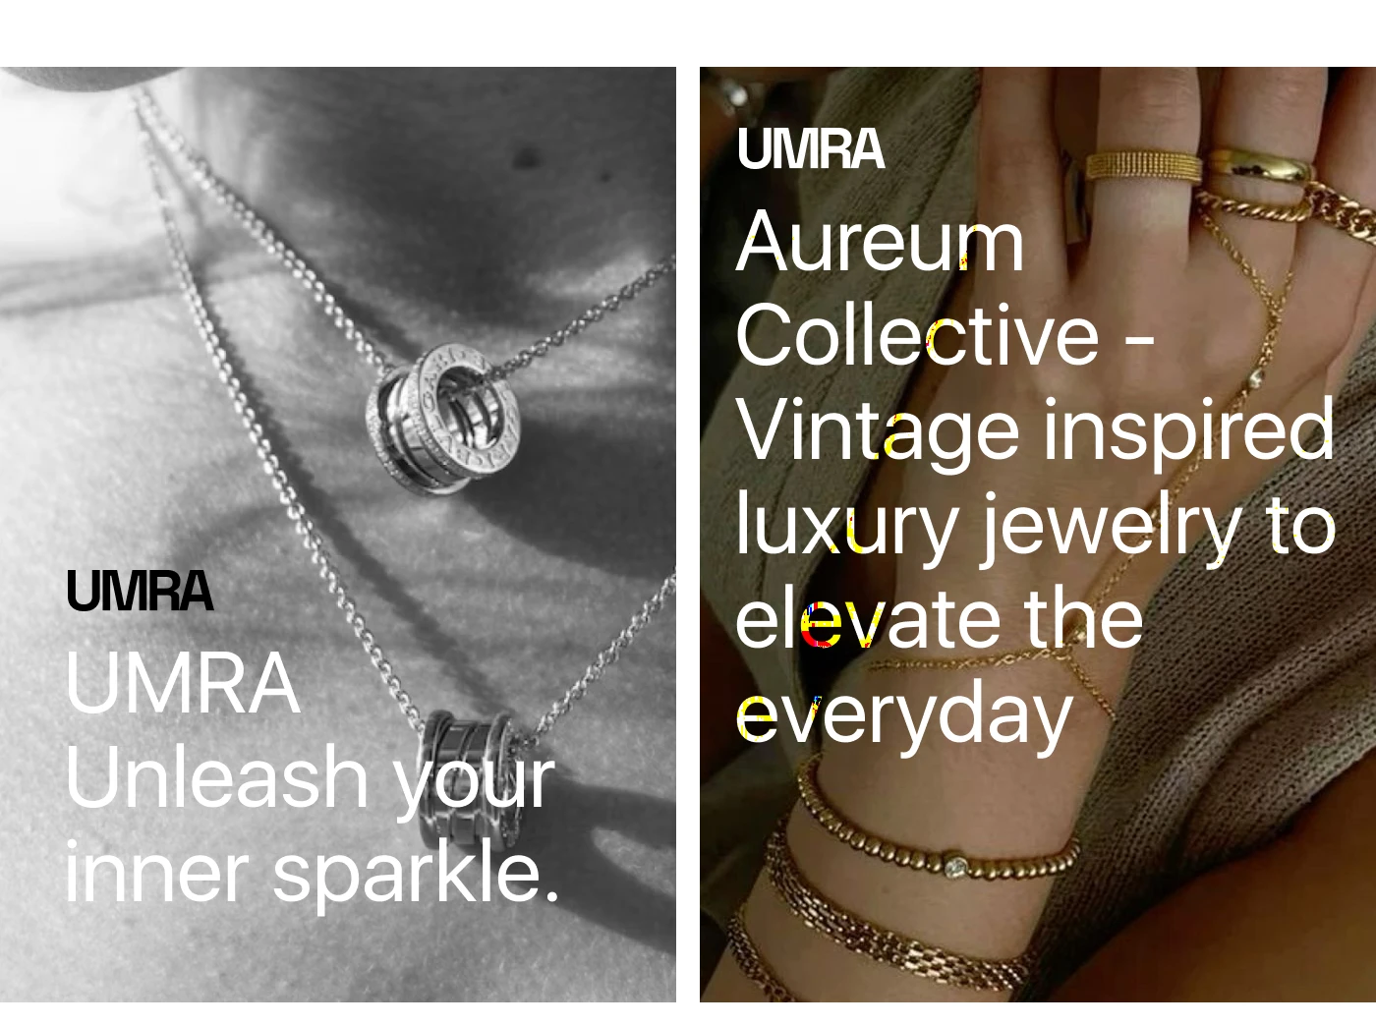This screenshot has height=1026, width=1376.
Task: Select the 'Vintage inspired' text line
Action: click(1036, 429)
